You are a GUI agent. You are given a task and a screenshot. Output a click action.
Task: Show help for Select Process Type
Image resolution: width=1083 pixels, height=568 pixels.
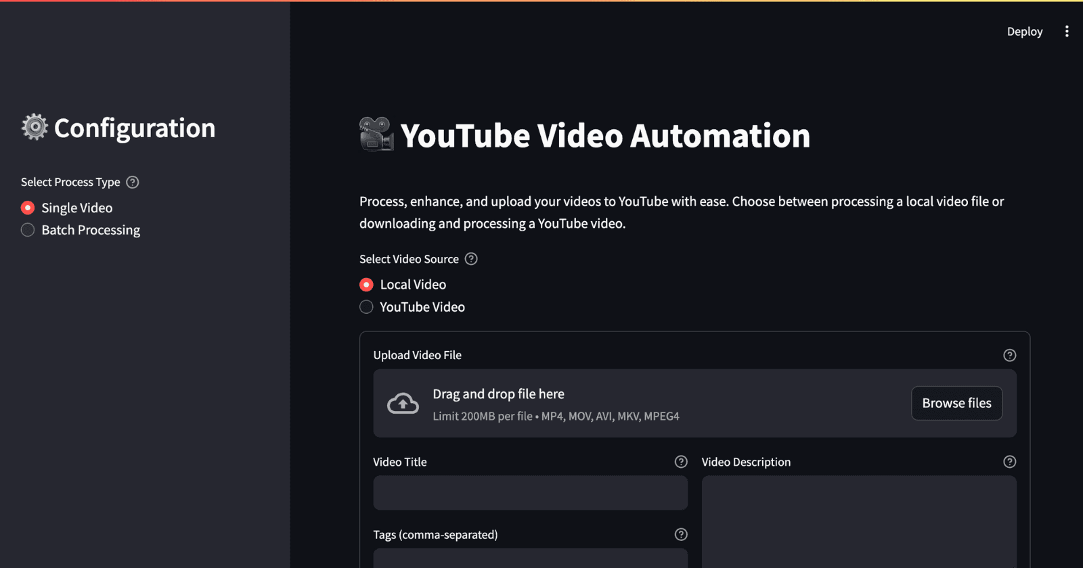(133, 182)
